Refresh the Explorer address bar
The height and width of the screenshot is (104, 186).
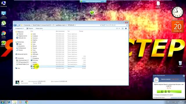click(x=103, y=25)
